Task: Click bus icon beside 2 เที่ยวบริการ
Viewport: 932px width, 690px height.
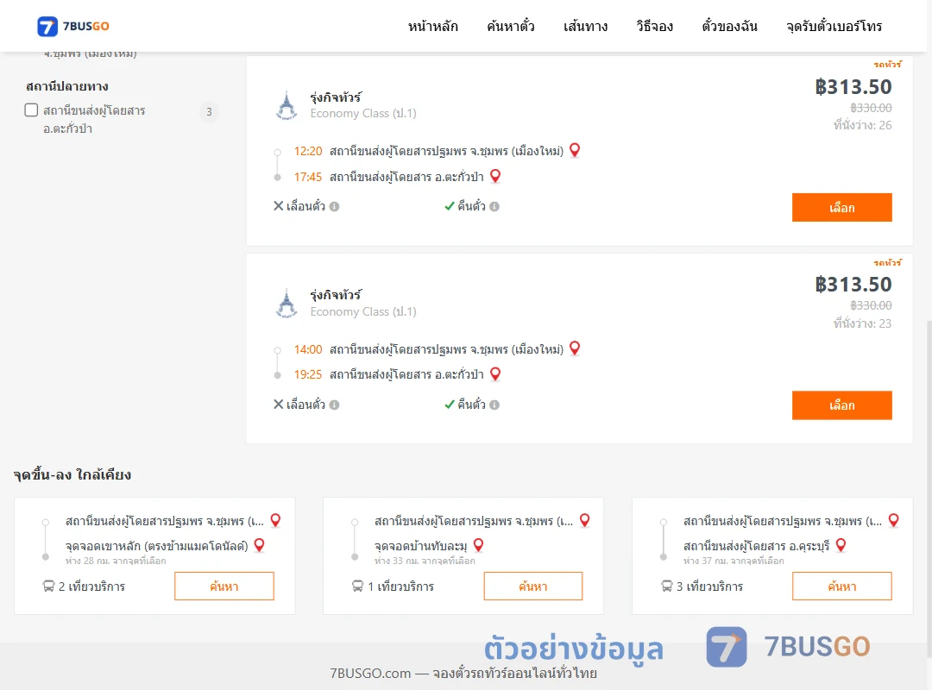Action: coord(48,586)
